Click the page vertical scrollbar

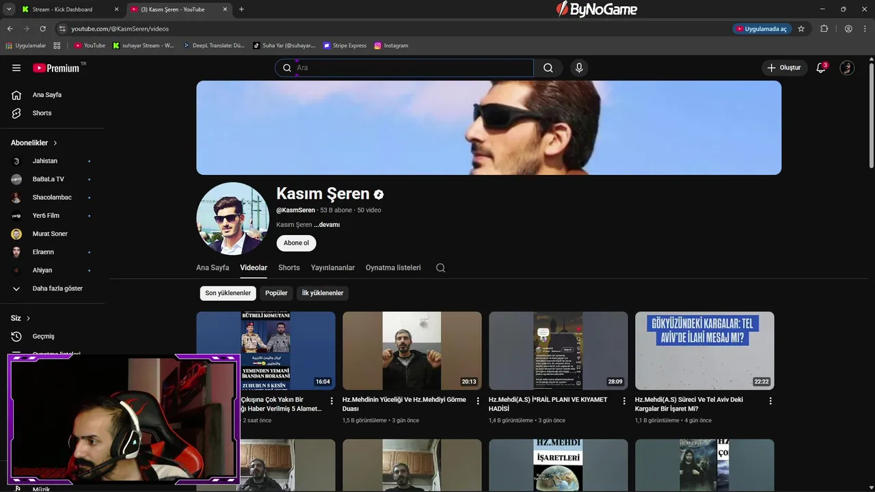[871, 116]
